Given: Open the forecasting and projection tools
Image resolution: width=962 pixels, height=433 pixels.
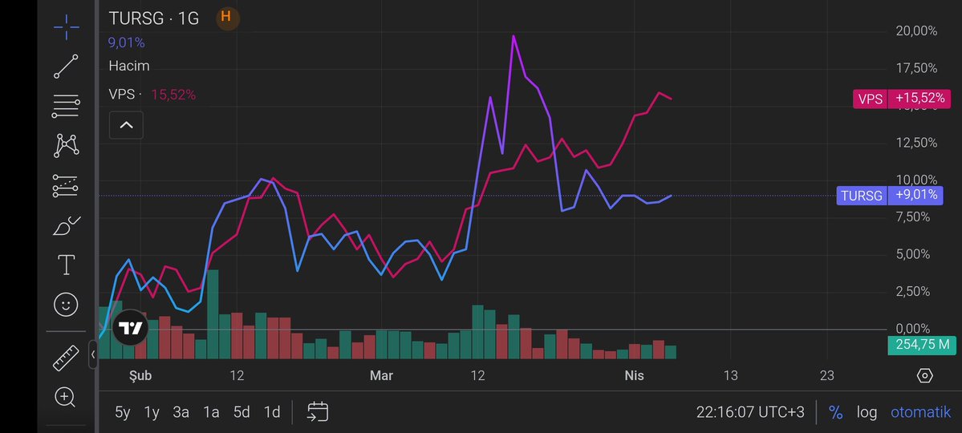Looking at the screenshot, I should pos(66,186).
